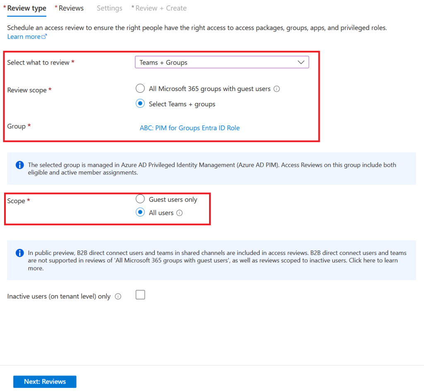Click blue info icon in Azure AD PIM banner
The image size is (424, 392).
[19, 165]
